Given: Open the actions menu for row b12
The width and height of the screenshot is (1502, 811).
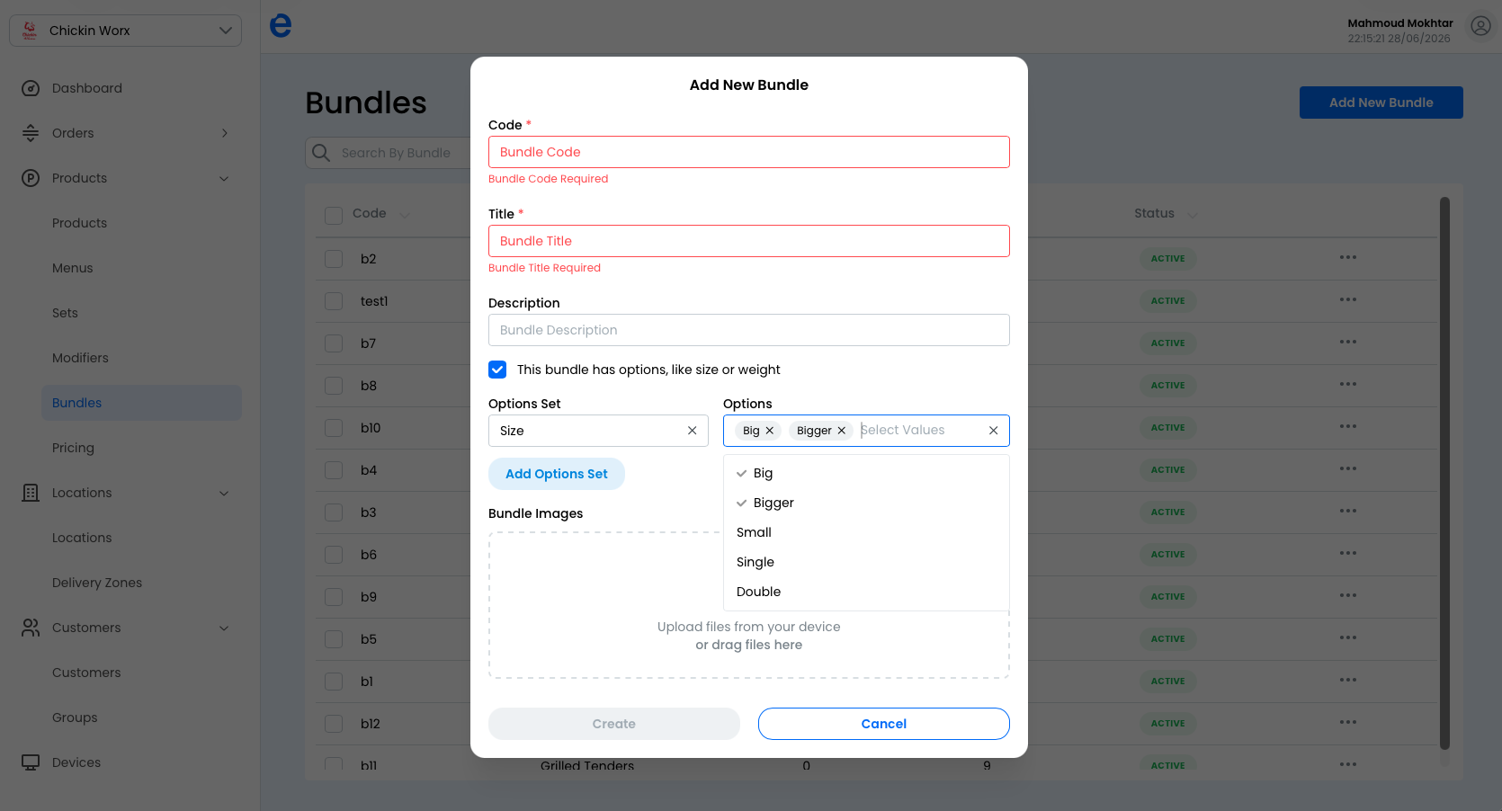Looking at the screenshot, I should (1347, 722).
